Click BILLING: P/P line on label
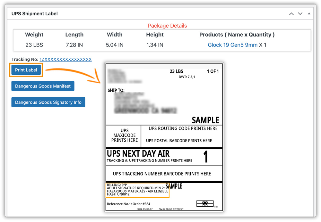 tap(117, 185)
